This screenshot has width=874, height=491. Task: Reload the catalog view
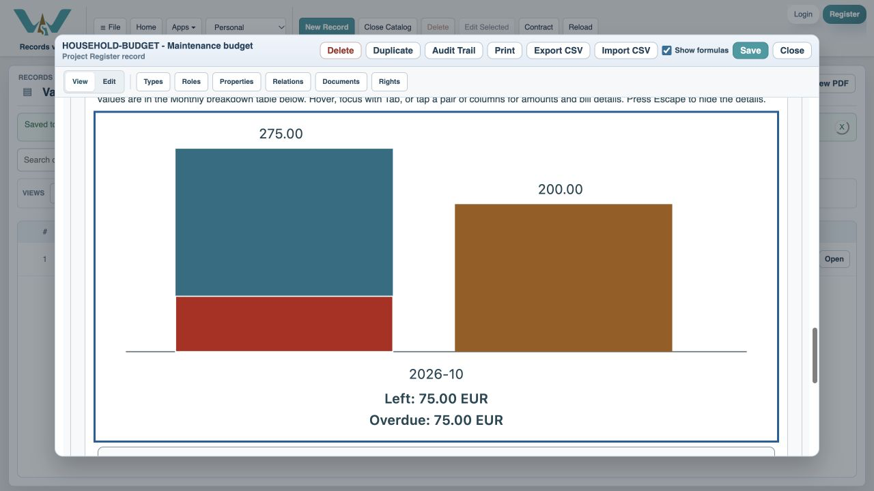point(580,27)
